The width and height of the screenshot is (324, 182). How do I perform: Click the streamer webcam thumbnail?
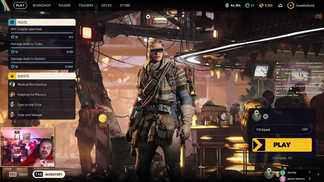(27, 147)
